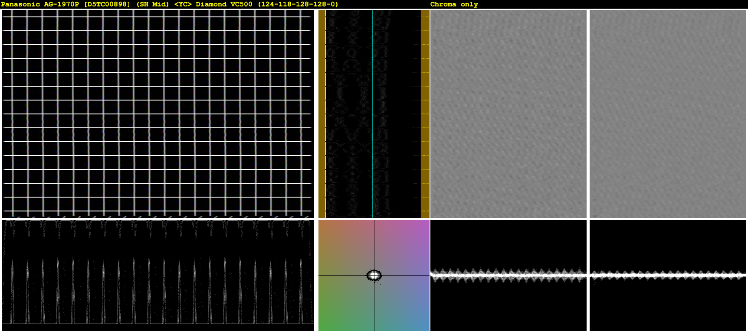
Task: Open the left gray chroma-only image panel
Action: tap(509, 114)
